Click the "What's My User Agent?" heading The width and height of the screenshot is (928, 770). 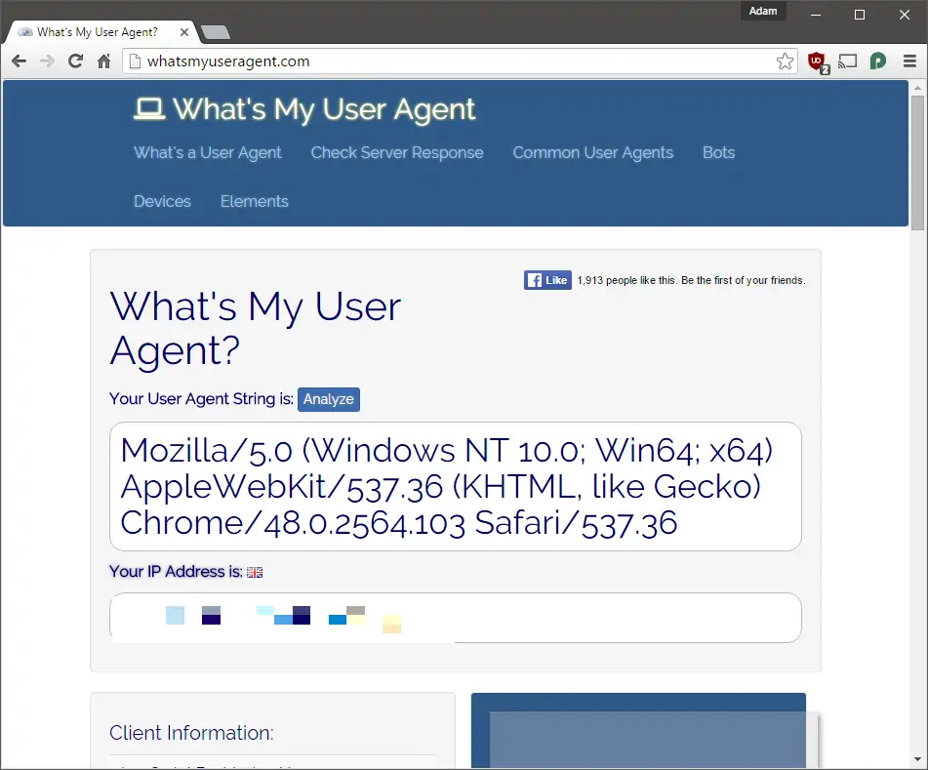pos(255,329)
